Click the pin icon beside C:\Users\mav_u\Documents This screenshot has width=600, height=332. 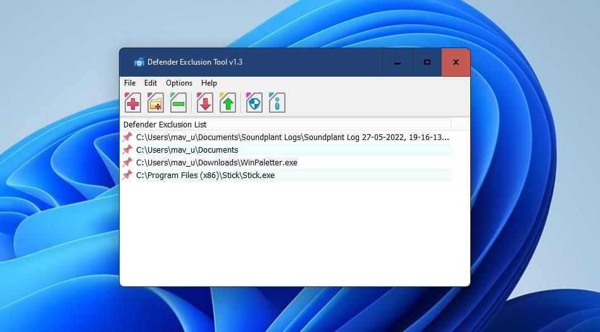(x=127, y=150)
